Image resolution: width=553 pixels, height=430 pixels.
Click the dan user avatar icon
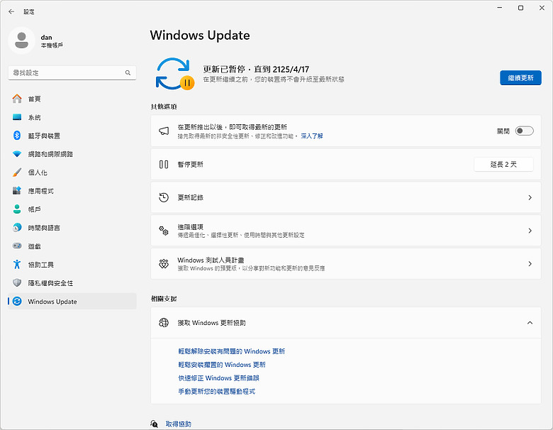coord(21,40)
